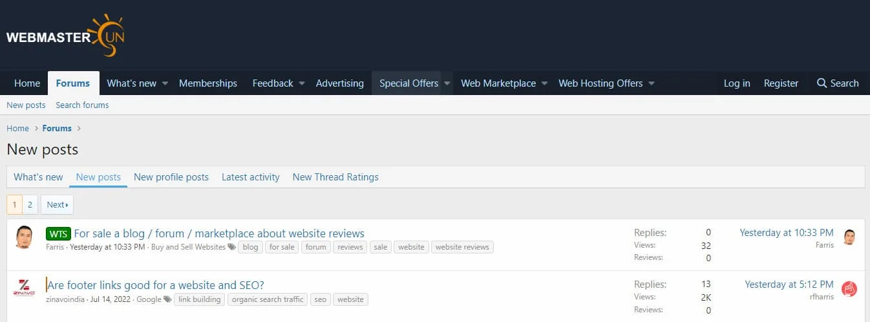Screen dimensions: 870x322
Task: Click author name zinavoindia
Action: tap(65, 299)
